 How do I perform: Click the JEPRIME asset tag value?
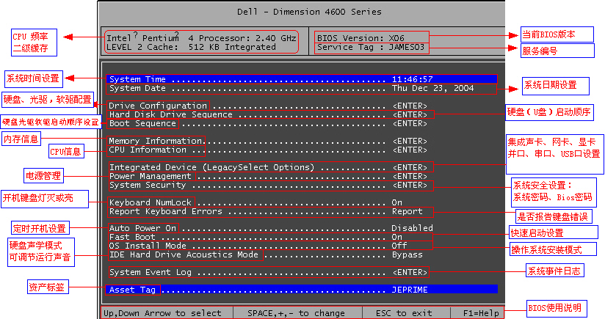click(410, 290)
